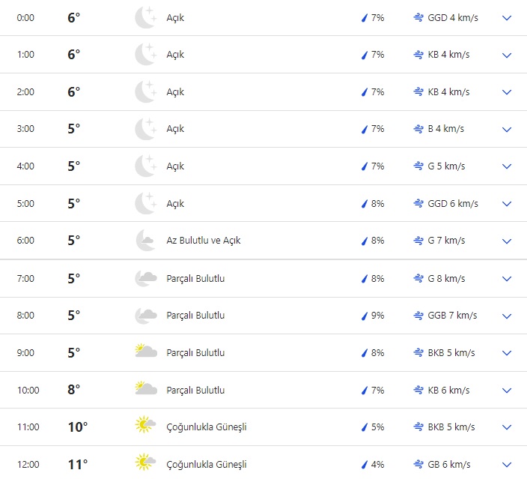Screen dimensions: 527x479
Task: Click the moon icon in the 3:00 row
Action: pos(145,129)
